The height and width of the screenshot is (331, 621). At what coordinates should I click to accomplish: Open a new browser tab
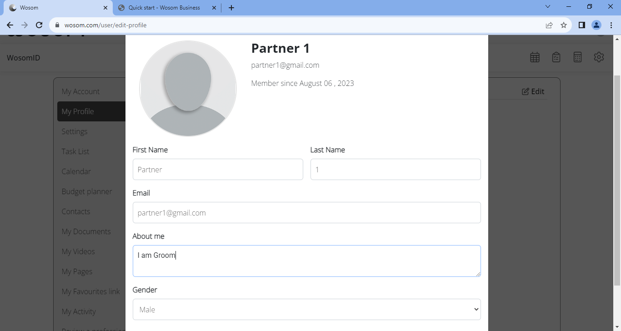231,7
